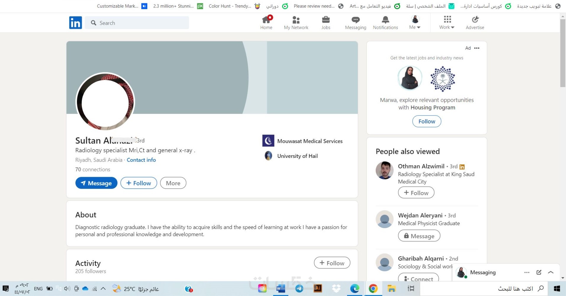View the 70 connections link
The height and width of the screenshot is (296, 566).
pyautogui.click(x=93, y=169)
